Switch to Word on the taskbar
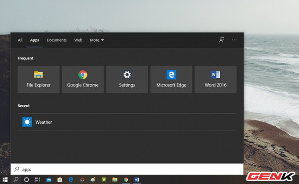 137,180
